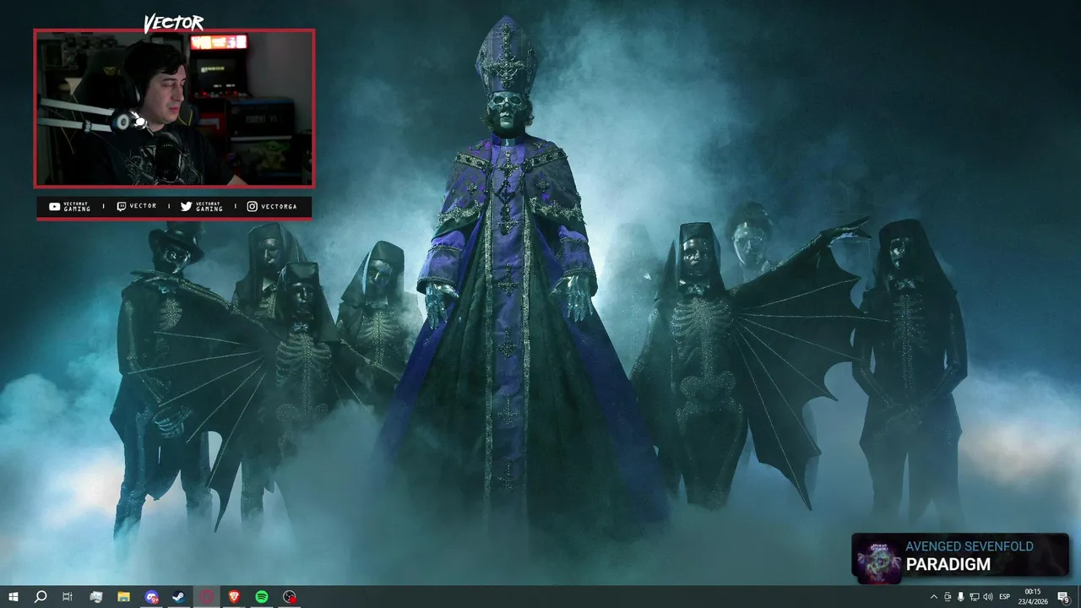Open Task View from the taskbar

coord(68,597)
